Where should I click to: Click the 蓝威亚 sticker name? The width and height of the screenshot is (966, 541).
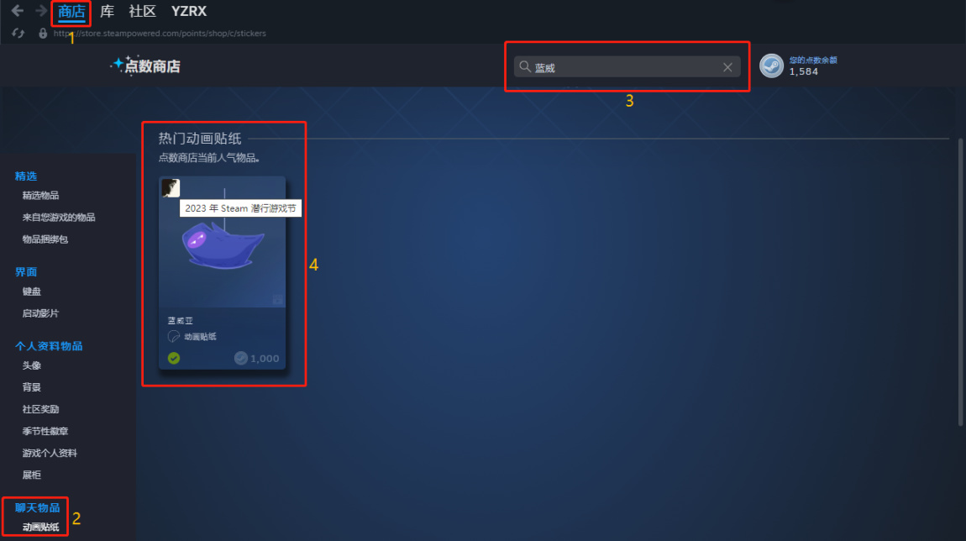(x=181, y=320)
